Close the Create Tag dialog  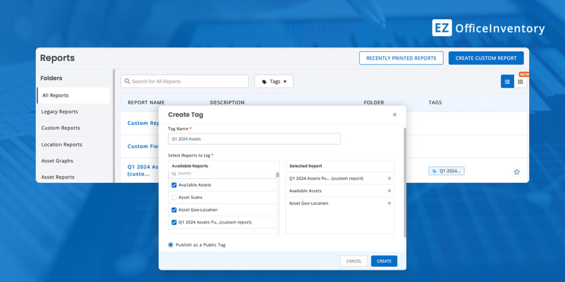[x=395, y=115]
